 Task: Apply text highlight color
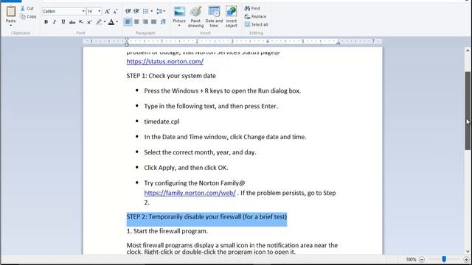coord(99,22)
